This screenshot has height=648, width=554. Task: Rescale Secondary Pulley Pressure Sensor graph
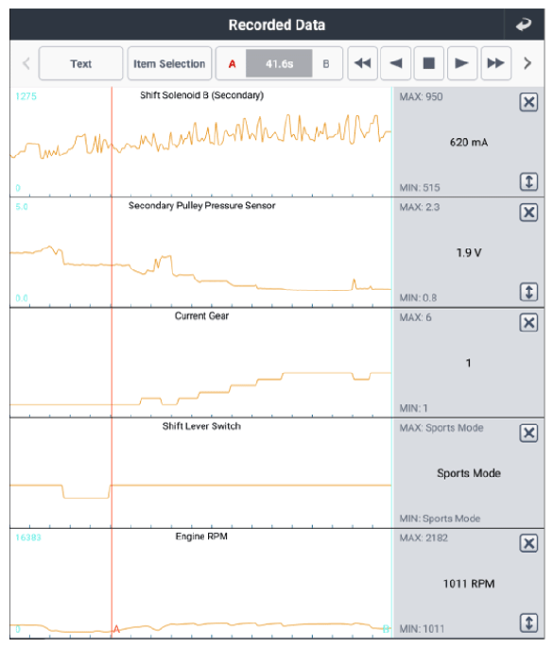pyautogui.click(x=528, y=292)
